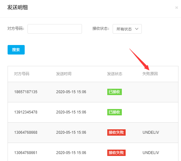
Task: Click 接收失败 badge for 13064768668
Action: click(116, 132)
